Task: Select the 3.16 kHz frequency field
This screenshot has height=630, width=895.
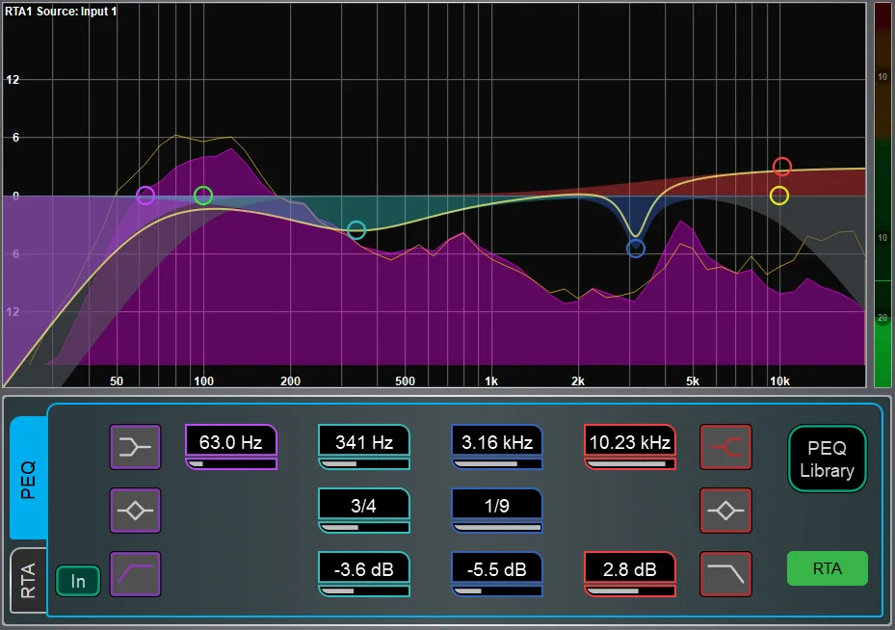Action: pyautogui.click(x=497, y=447)
